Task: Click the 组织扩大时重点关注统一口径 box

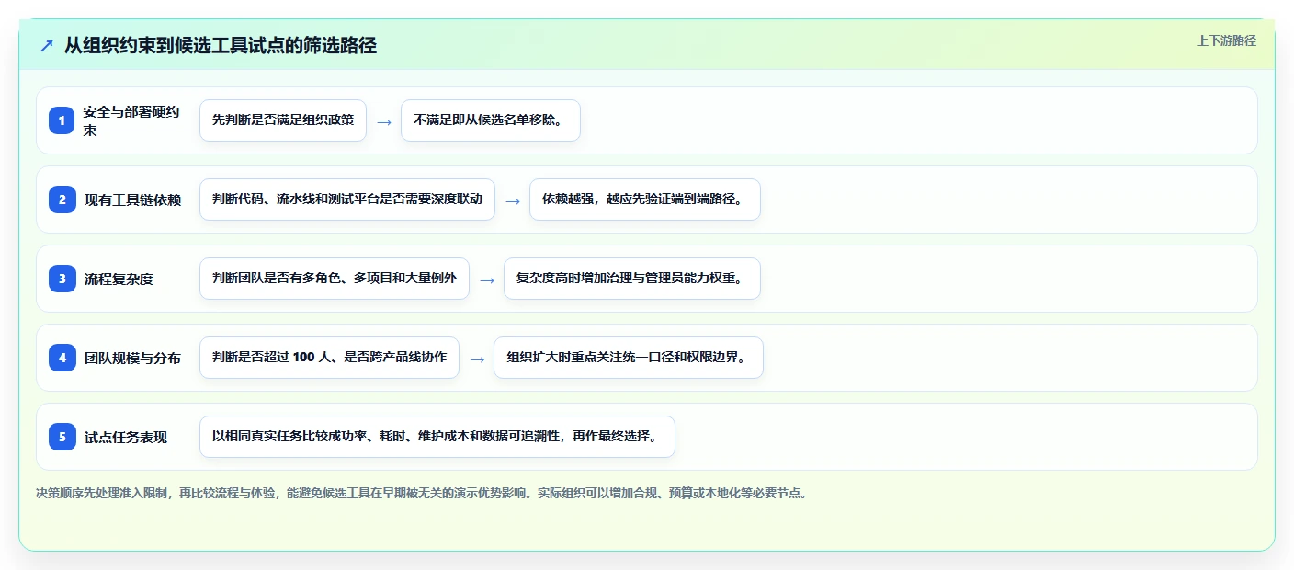Action: [x=629, y=358]
